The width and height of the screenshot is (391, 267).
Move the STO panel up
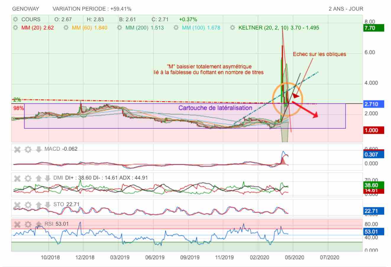[38, 204]
